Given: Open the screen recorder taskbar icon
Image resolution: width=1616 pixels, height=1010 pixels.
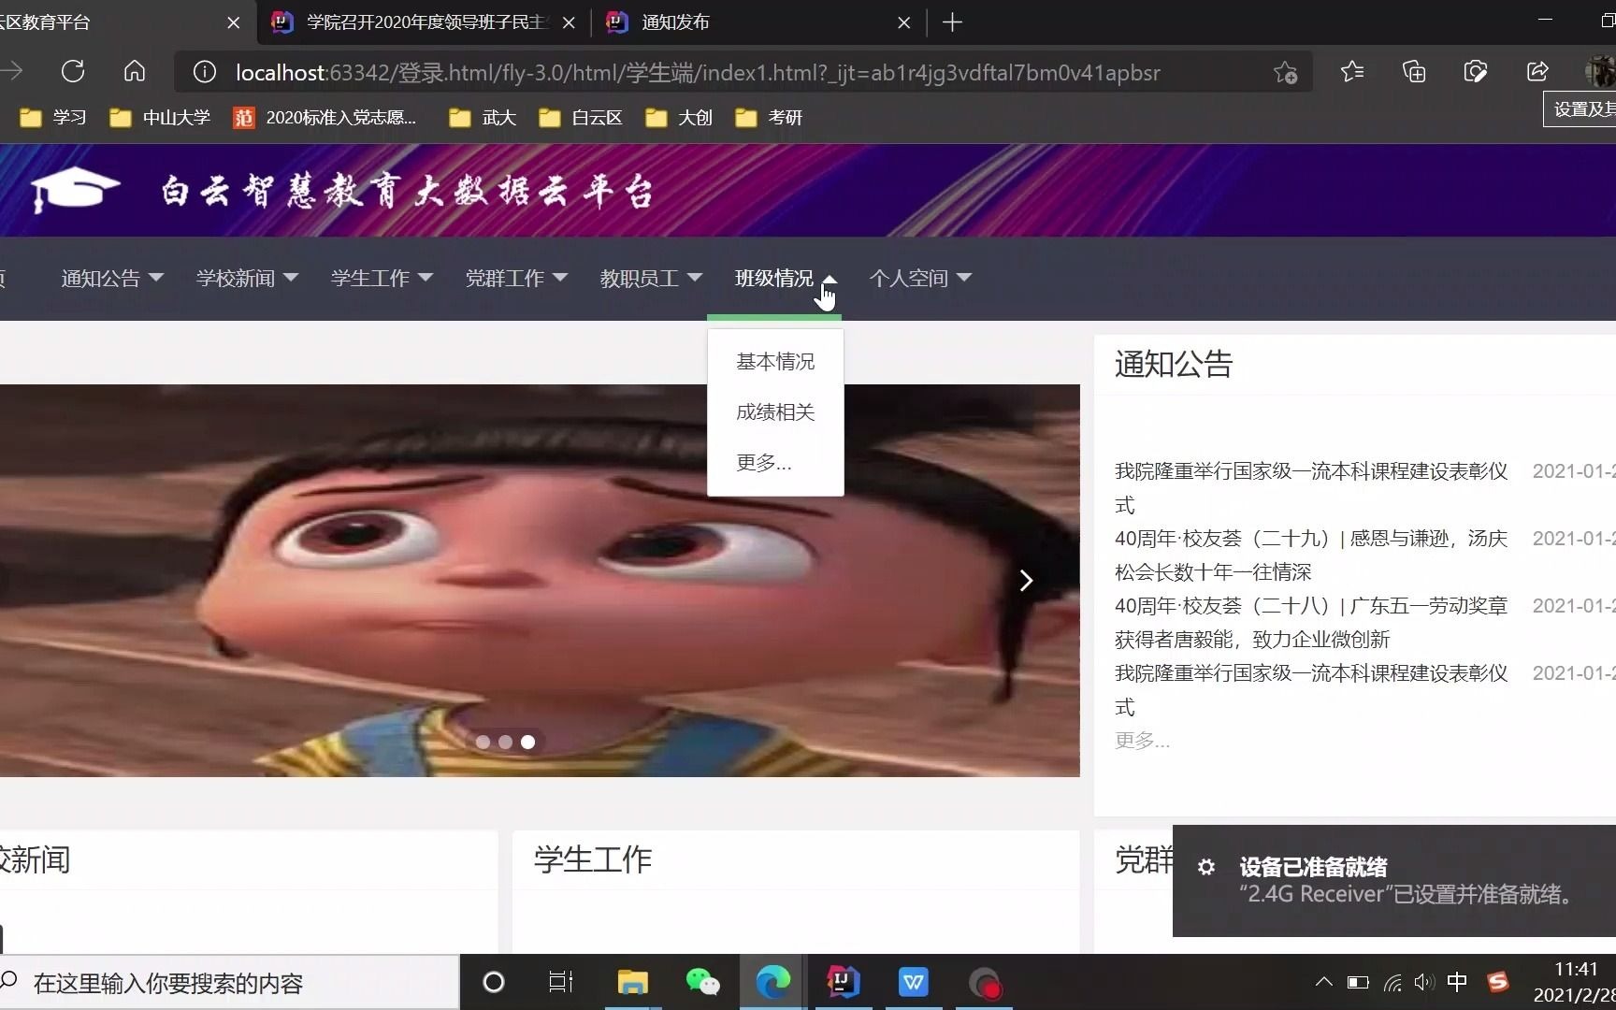Looking at the screenshot, I should pyautogui.click(x=984, y=982).
